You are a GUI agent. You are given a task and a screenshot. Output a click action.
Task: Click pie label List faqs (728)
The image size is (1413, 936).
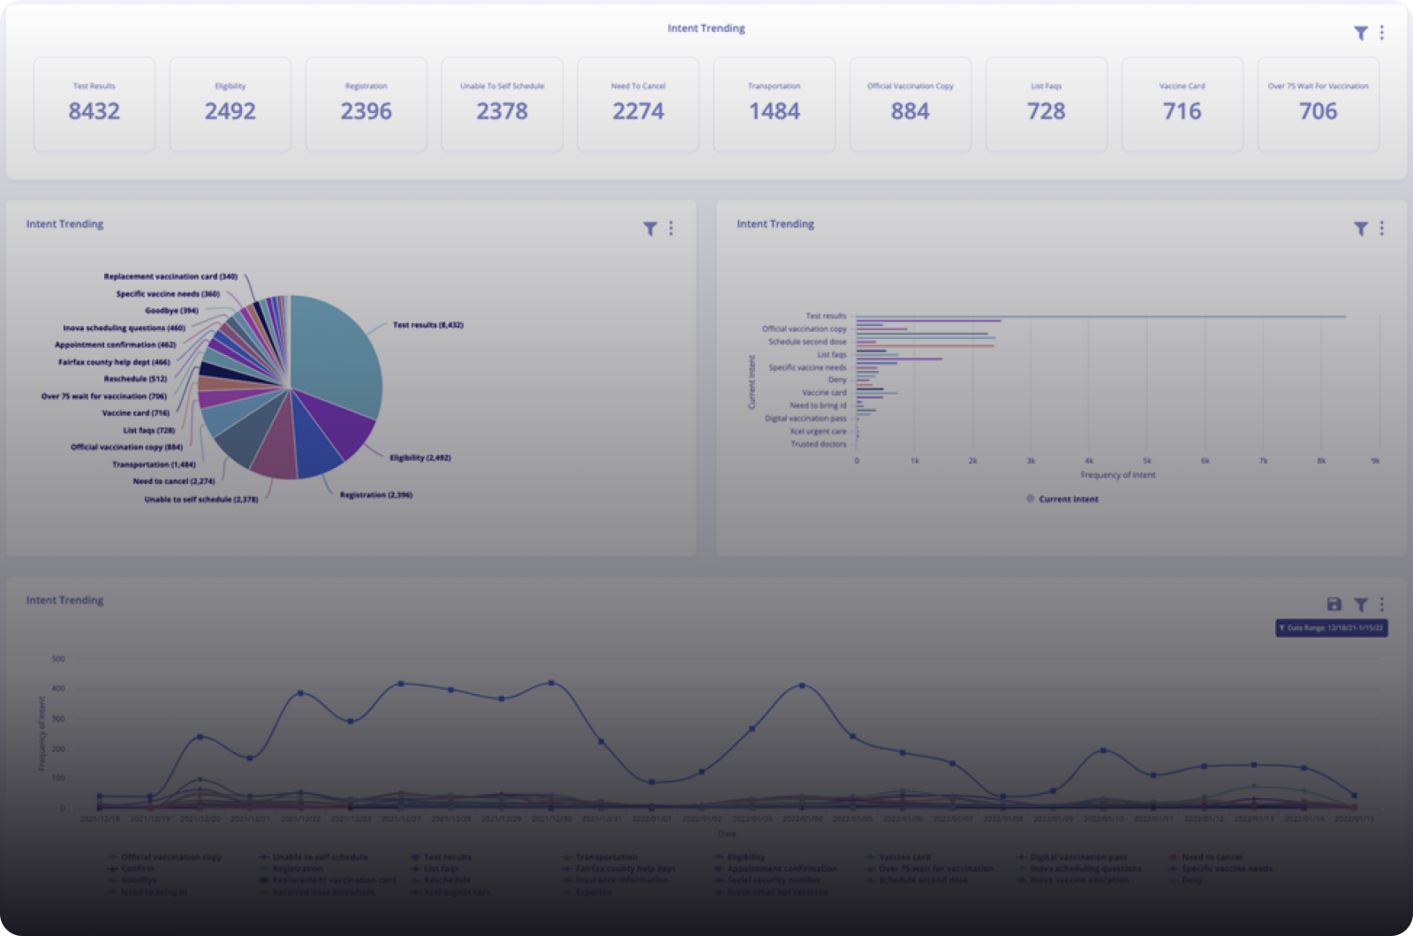pos(148,430)
